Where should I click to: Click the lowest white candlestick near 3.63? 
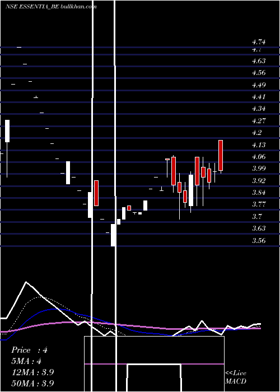[113, 235]
